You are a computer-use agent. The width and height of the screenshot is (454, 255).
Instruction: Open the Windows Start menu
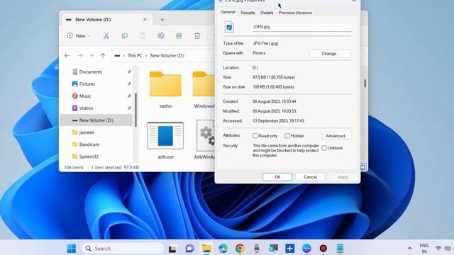click(x=72, y=249)
